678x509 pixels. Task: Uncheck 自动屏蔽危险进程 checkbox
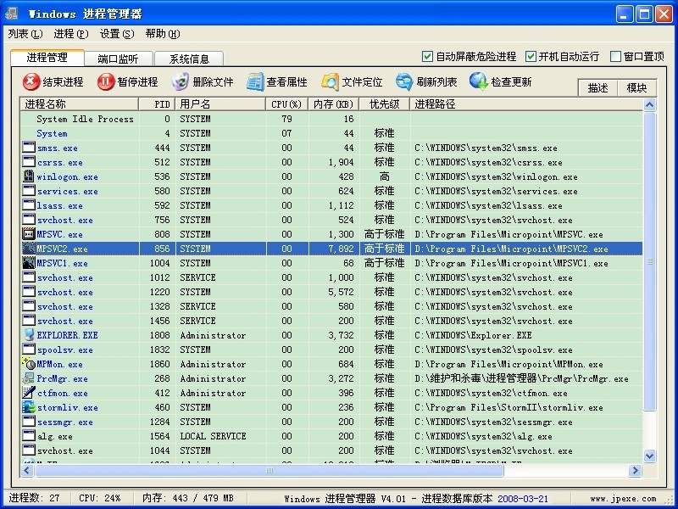(427, 56)
